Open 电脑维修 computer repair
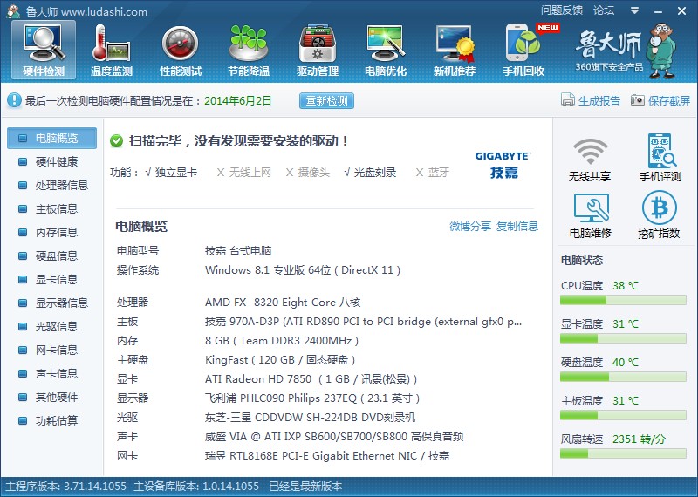The width and height of the screenshot is (698, 497). point(591,215)
